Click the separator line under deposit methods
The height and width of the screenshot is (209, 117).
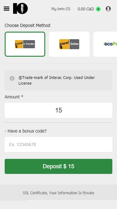click(x=59, y=64)
